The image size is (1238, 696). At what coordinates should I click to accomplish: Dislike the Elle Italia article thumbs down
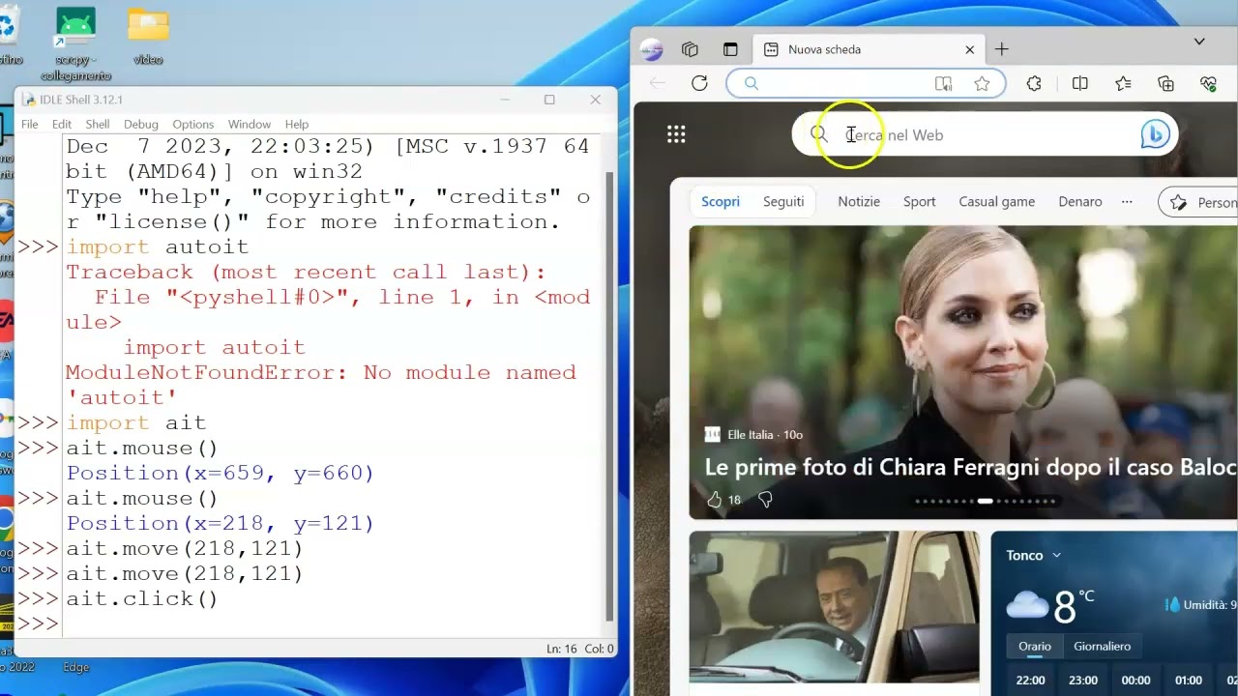point(765,500)
